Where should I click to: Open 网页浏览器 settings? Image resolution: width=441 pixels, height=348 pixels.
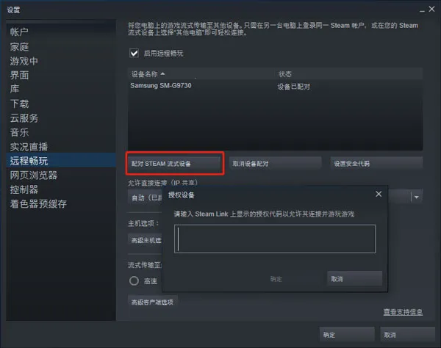(x=34, y=175)
